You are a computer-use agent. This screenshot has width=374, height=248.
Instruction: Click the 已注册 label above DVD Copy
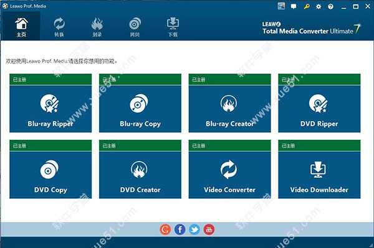19,146
